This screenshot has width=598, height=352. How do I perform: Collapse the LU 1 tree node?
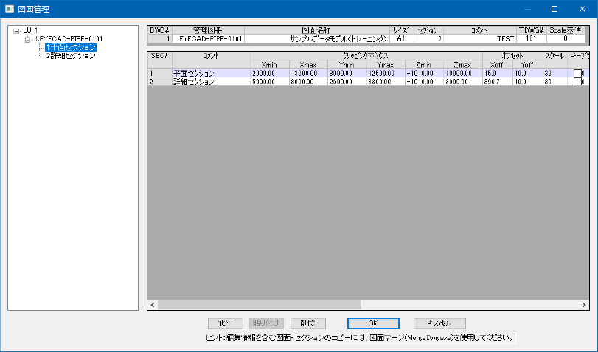pos(16,31)
